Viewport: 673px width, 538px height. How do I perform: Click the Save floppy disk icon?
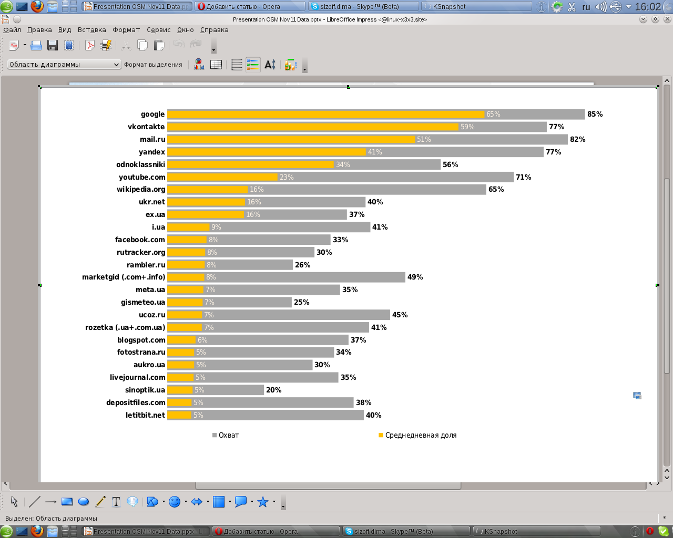[x=53, y=46]
